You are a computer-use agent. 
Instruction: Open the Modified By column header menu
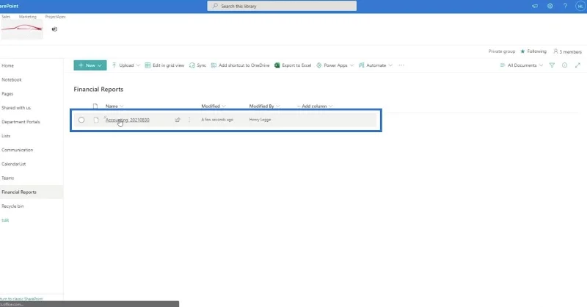[264, 106]
